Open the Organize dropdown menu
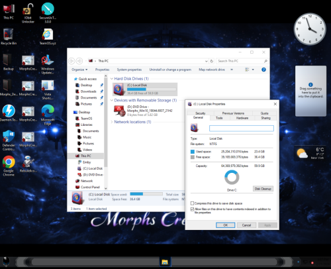This screenshot has width=331, height=269. 79,70
